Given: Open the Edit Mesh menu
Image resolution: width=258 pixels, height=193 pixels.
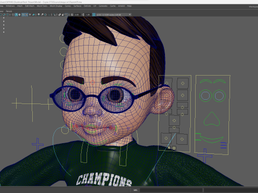Looking at the screenshot, I should 30,6.
